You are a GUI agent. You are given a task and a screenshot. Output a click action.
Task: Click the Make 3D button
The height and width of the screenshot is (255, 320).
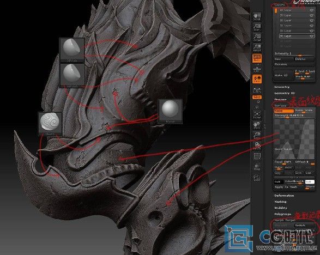pyautogui.click(x=283, y=75)
